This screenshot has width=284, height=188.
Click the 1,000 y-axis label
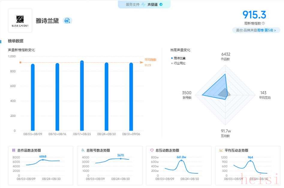point(12,56)
